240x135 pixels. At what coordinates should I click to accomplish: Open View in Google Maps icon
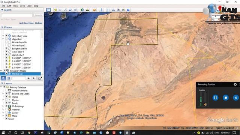point(123,10)
